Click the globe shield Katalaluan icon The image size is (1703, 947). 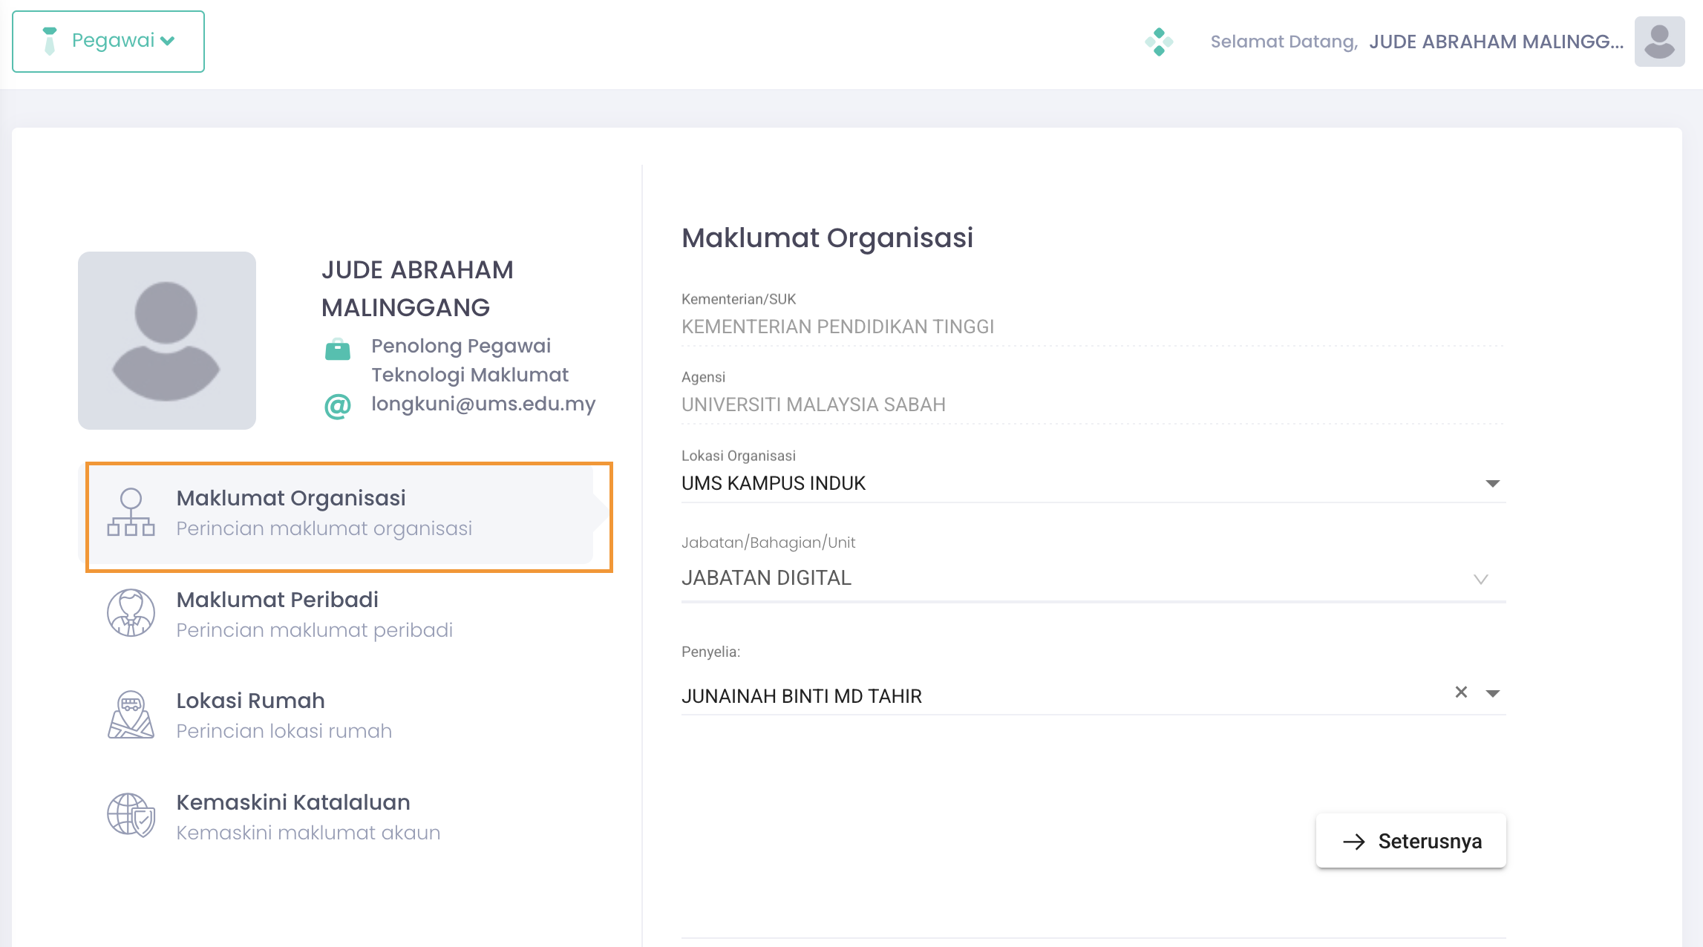coord(131,815)
